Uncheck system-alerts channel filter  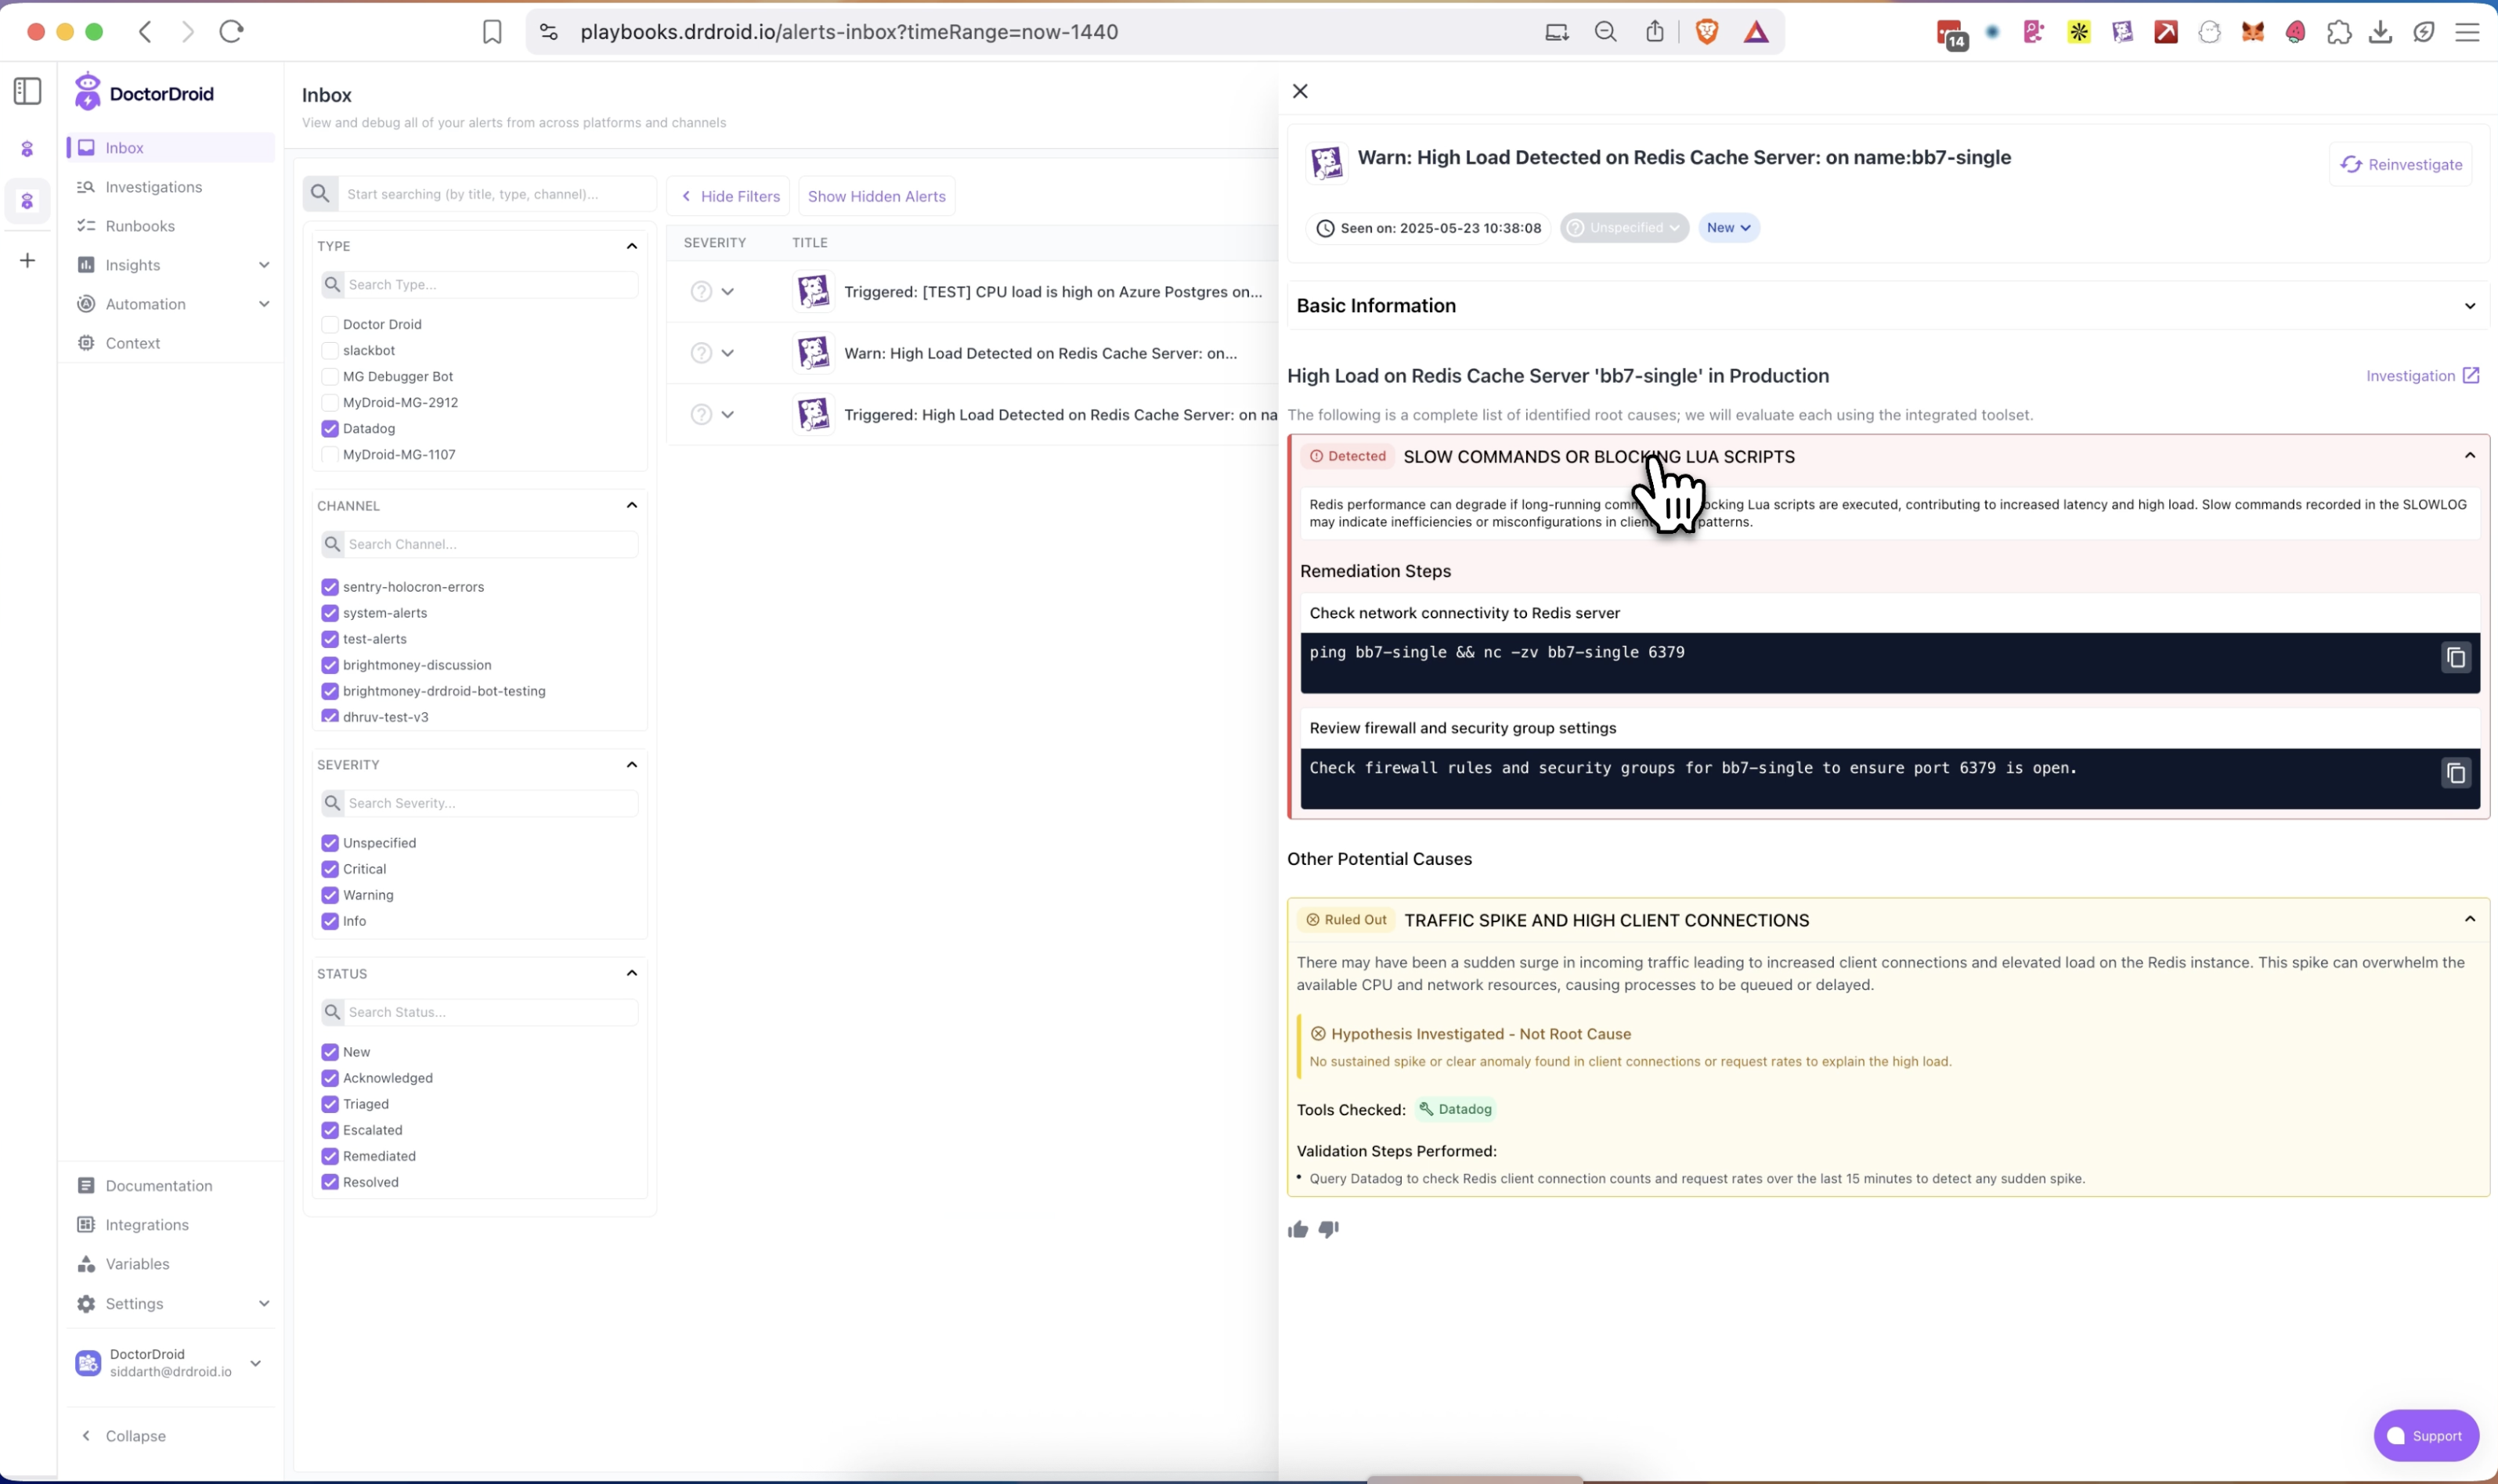pyautogui.click(x=329, y=613)
